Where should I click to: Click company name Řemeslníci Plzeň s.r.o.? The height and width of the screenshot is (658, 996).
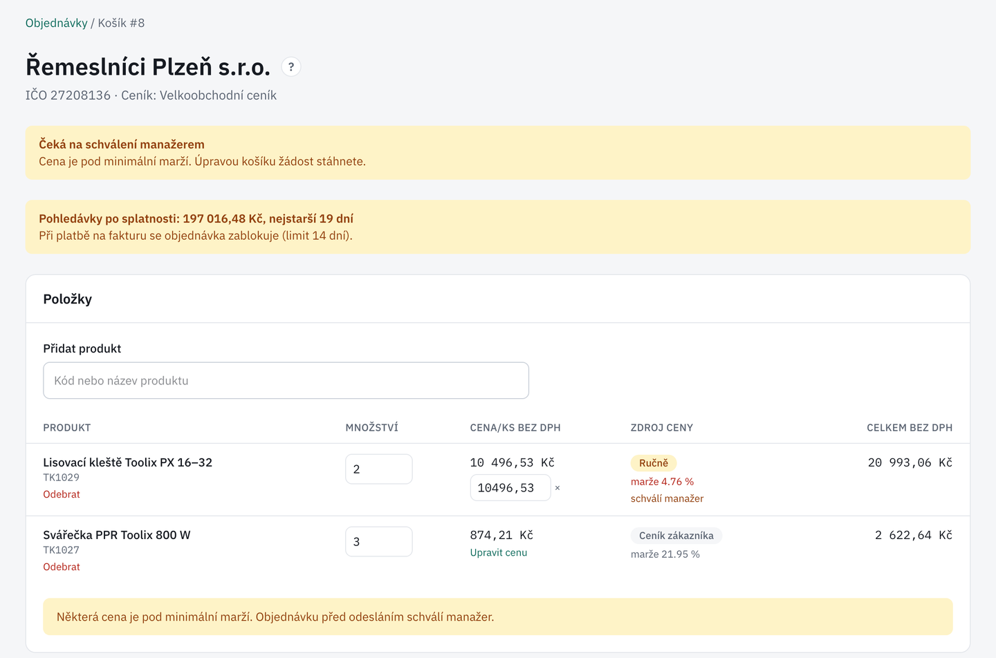pyautogui.click(x=148, y=67)
